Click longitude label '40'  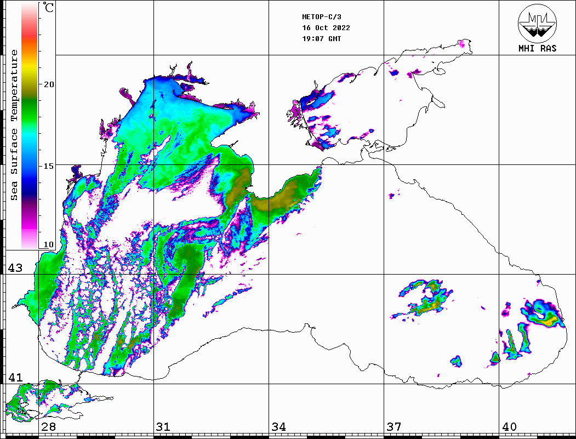[x=509, y=426]
